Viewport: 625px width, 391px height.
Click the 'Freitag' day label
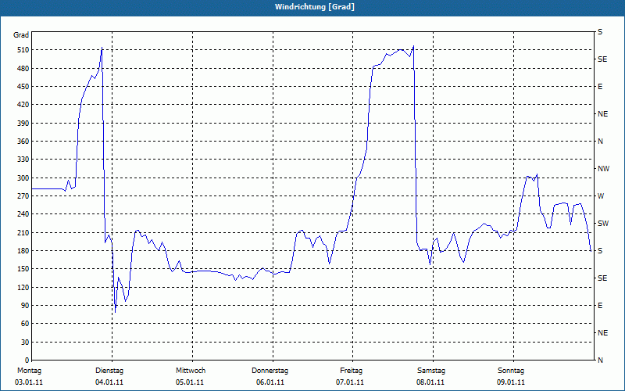click(351, 371)
